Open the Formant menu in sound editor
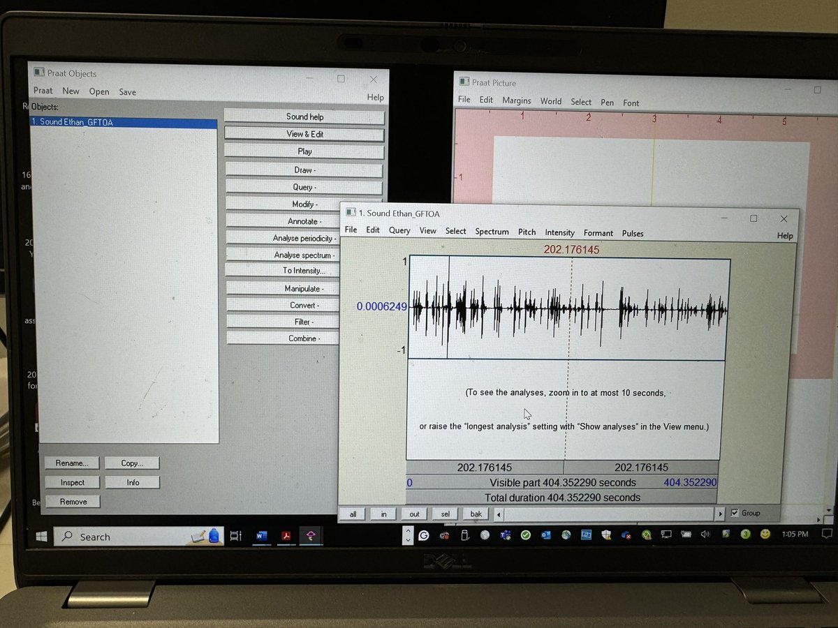The width and height of the screenshot is (838, 628). point(598,233)
